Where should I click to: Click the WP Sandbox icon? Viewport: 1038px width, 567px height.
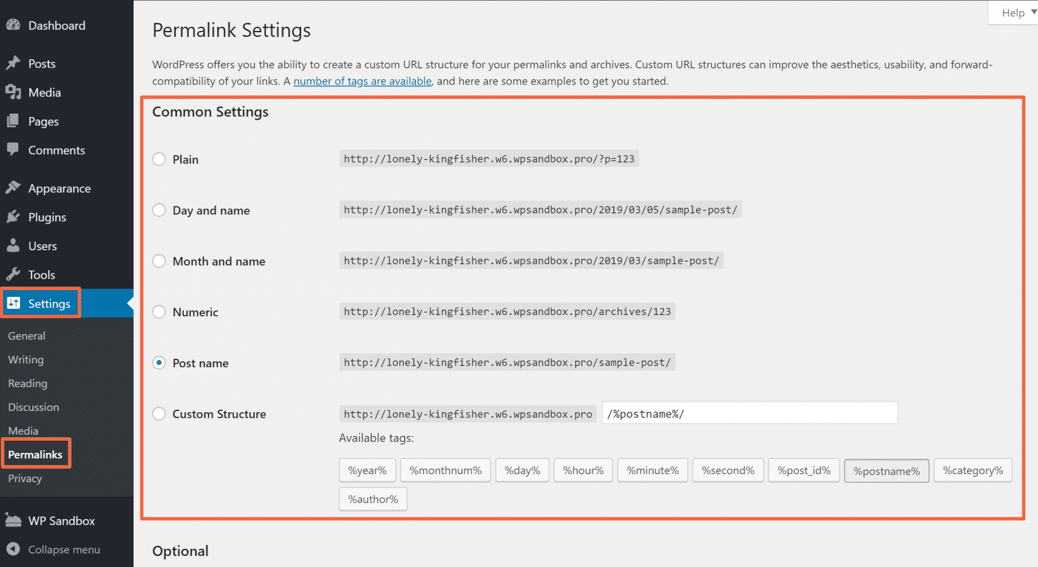[x=13, y=520]
